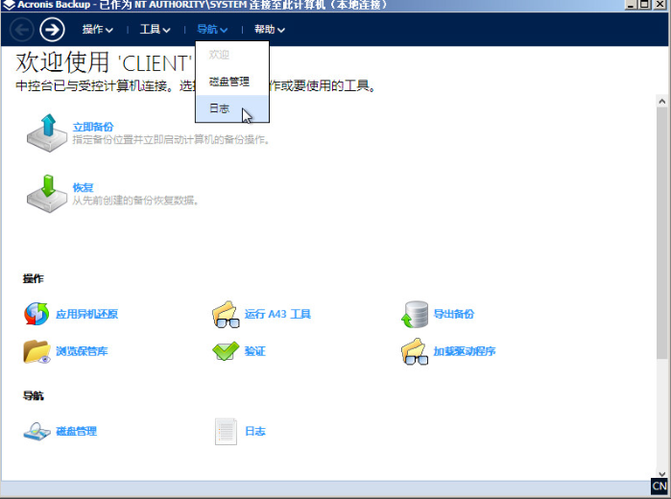This screenshot has width=671, height=499.
Task: Click the scrollbar down arrow
Action: [662, 474]
